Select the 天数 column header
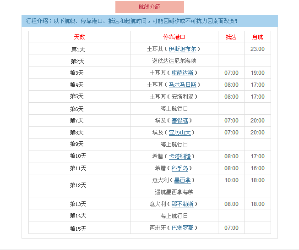 [79, 37]
